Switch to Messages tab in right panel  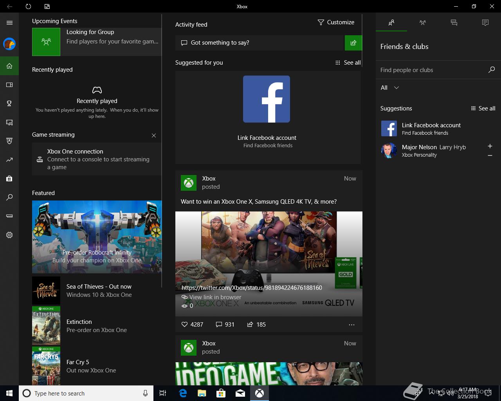[x=454, y=23]
